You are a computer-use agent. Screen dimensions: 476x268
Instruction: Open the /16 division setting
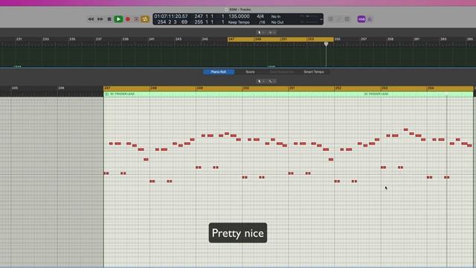[262, 22]
